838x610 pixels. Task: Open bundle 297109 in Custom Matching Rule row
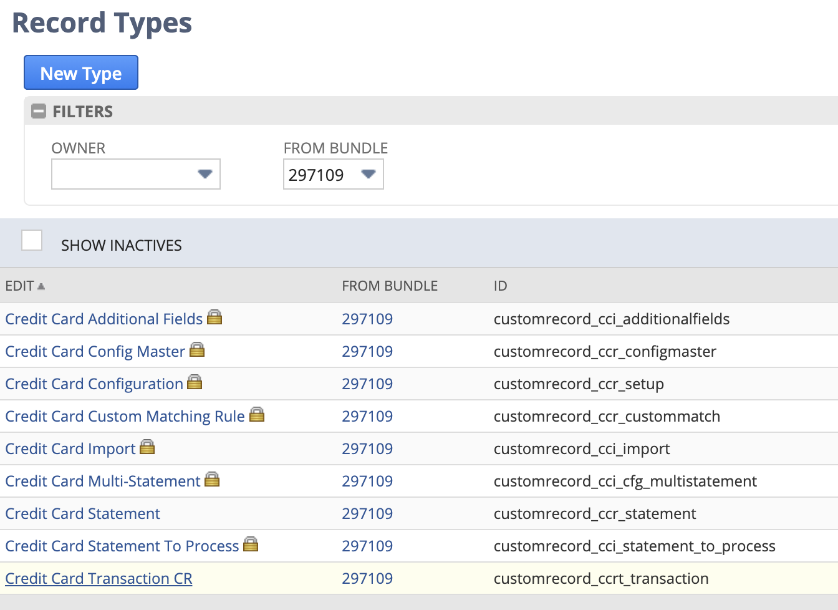(x=367, y=416)
